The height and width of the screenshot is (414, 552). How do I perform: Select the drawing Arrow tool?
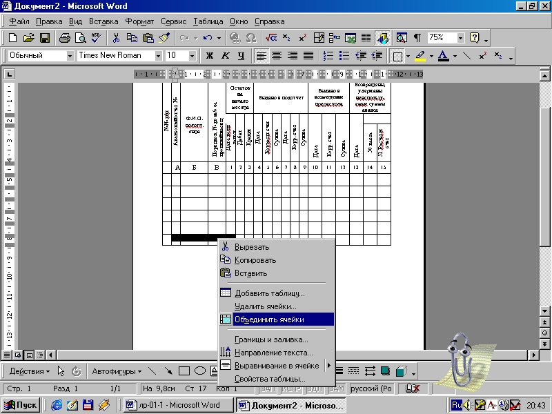(168, 371)
